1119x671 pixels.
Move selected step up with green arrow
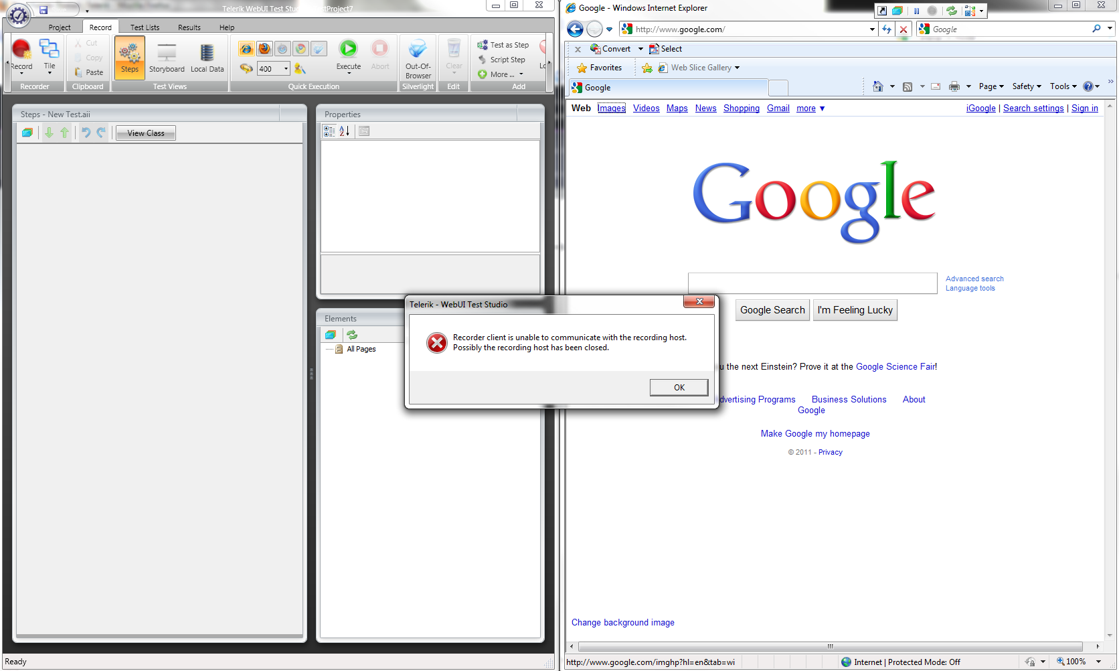pos(64,133)
